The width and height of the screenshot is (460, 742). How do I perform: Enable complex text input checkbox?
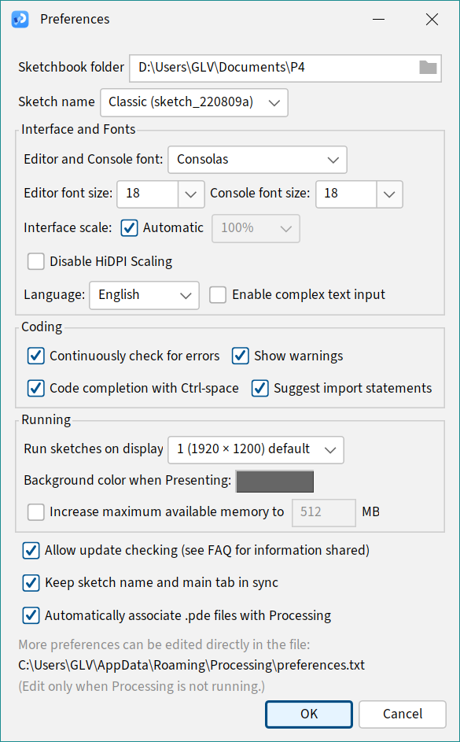[218, 295]
